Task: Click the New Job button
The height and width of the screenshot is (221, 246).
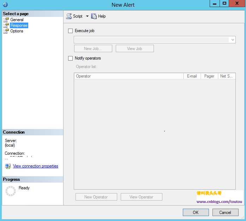Action: click(93, 49)
